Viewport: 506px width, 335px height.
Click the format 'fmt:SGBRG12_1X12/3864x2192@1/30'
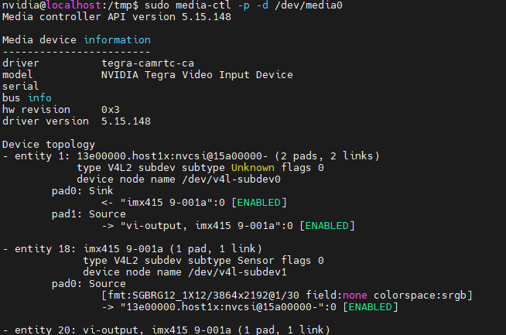point(203,296)
